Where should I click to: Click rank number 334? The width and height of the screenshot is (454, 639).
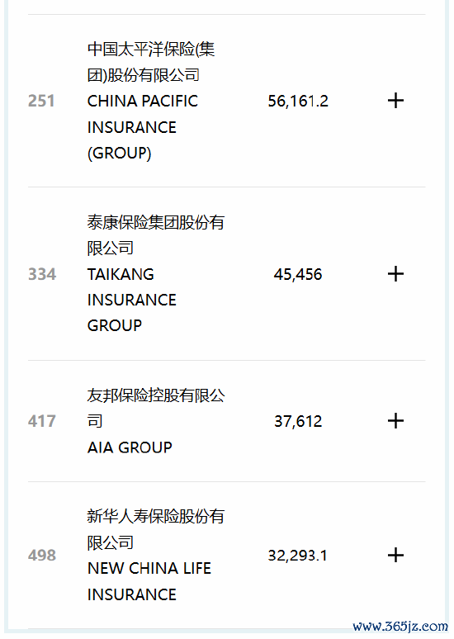[x=41, y=274]
